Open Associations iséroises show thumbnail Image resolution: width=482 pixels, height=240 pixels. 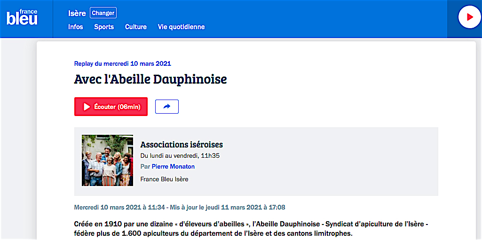(107, 160)
